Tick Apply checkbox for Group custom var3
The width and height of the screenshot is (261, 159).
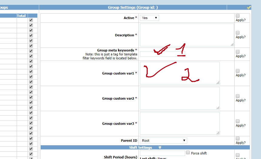pyautogui.click(x=238, y=121)
